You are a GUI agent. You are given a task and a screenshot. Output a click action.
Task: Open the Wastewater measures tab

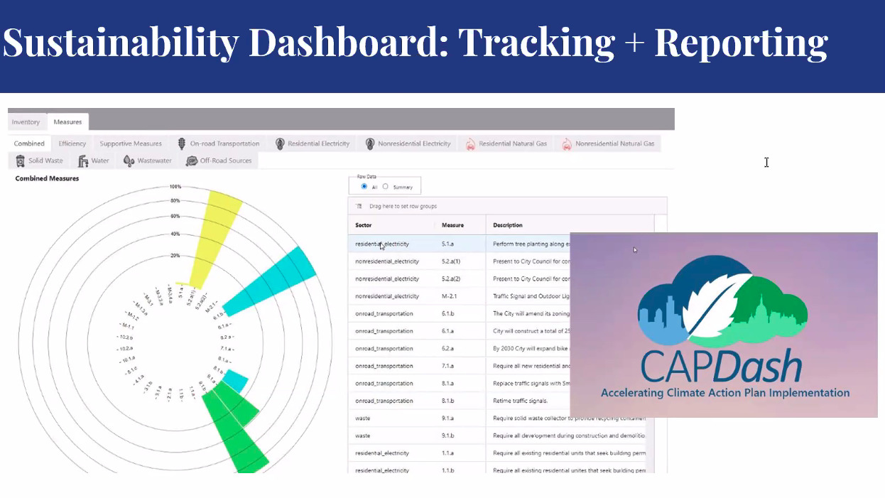(148, 161)
